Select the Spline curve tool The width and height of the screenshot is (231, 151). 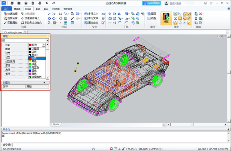coord(49,23)
